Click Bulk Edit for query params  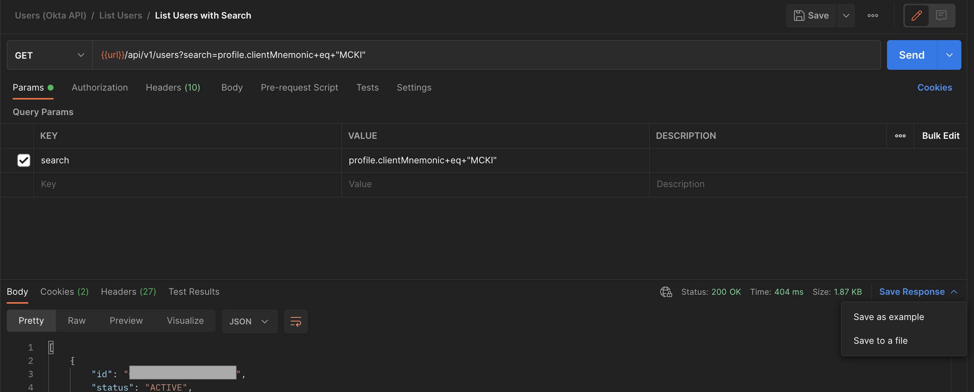tap(940, 136)
